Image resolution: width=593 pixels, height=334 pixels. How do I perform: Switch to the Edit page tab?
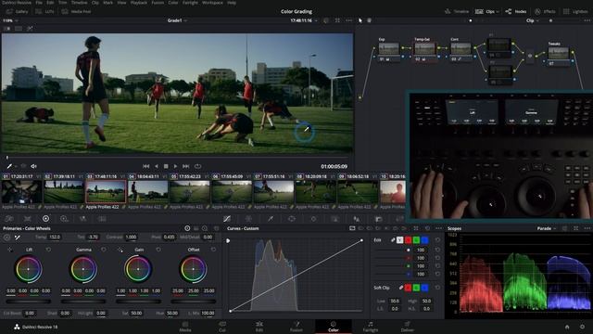[259, 327]
